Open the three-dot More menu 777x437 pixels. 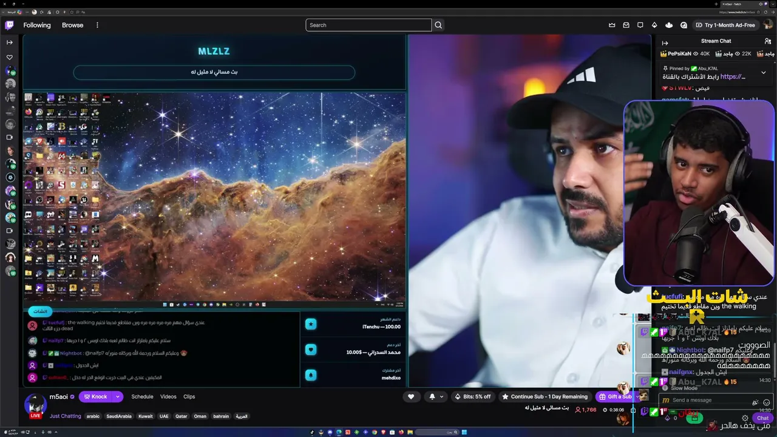[97, 25]
